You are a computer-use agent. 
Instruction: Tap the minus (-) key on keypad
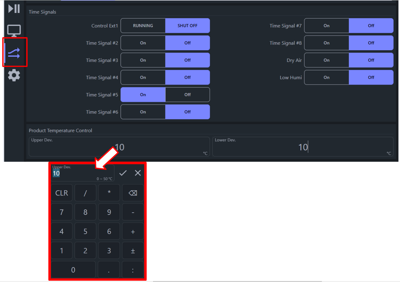click(x=133, y=212)
